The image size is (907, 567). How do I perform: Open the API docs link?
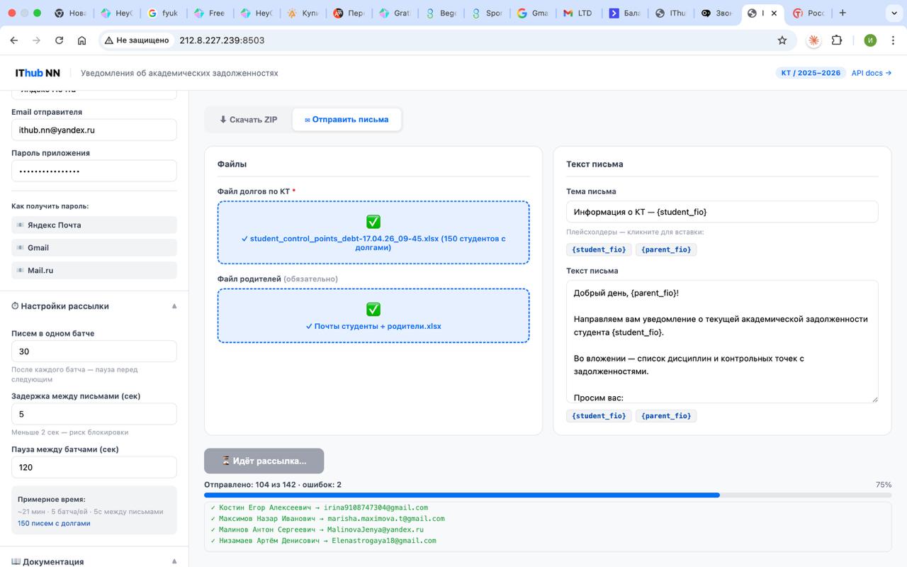click(x=871, y=73)
